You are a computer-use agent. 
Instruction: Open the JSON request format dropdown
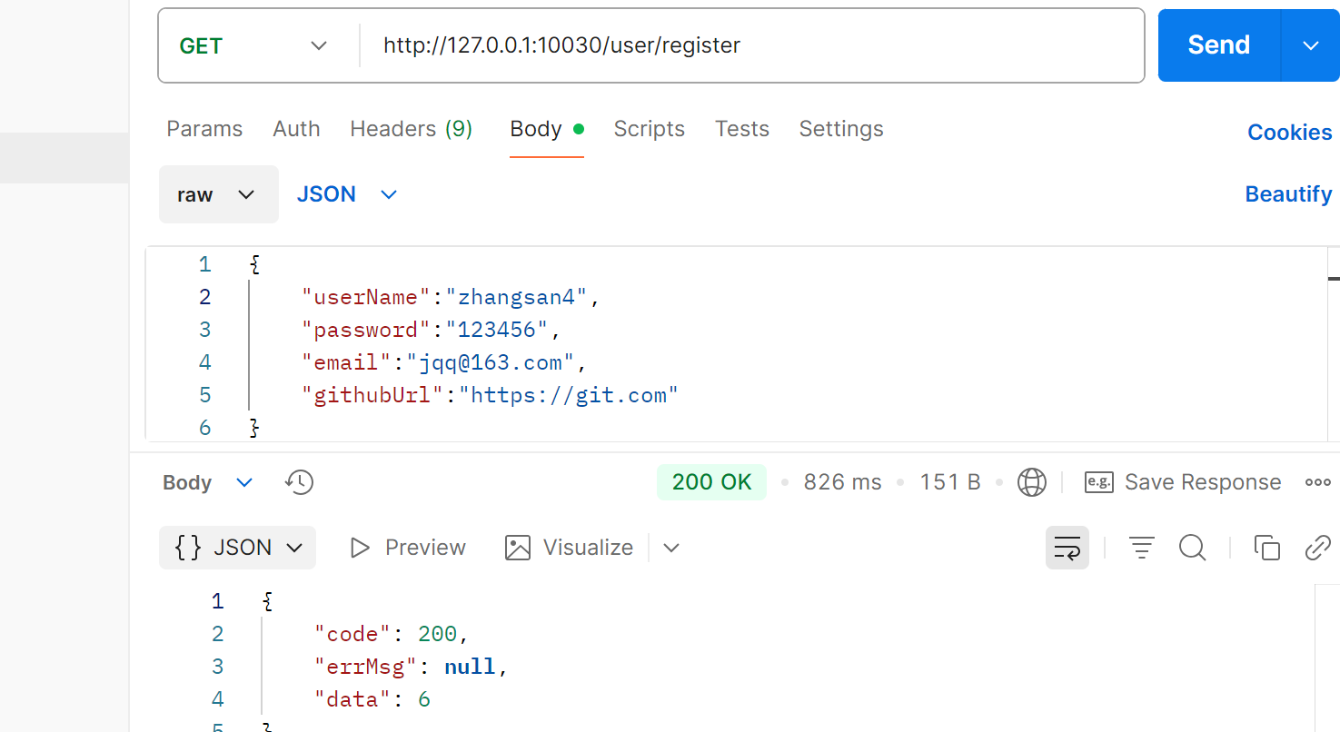pyautogui.click(x=347, y=194)
